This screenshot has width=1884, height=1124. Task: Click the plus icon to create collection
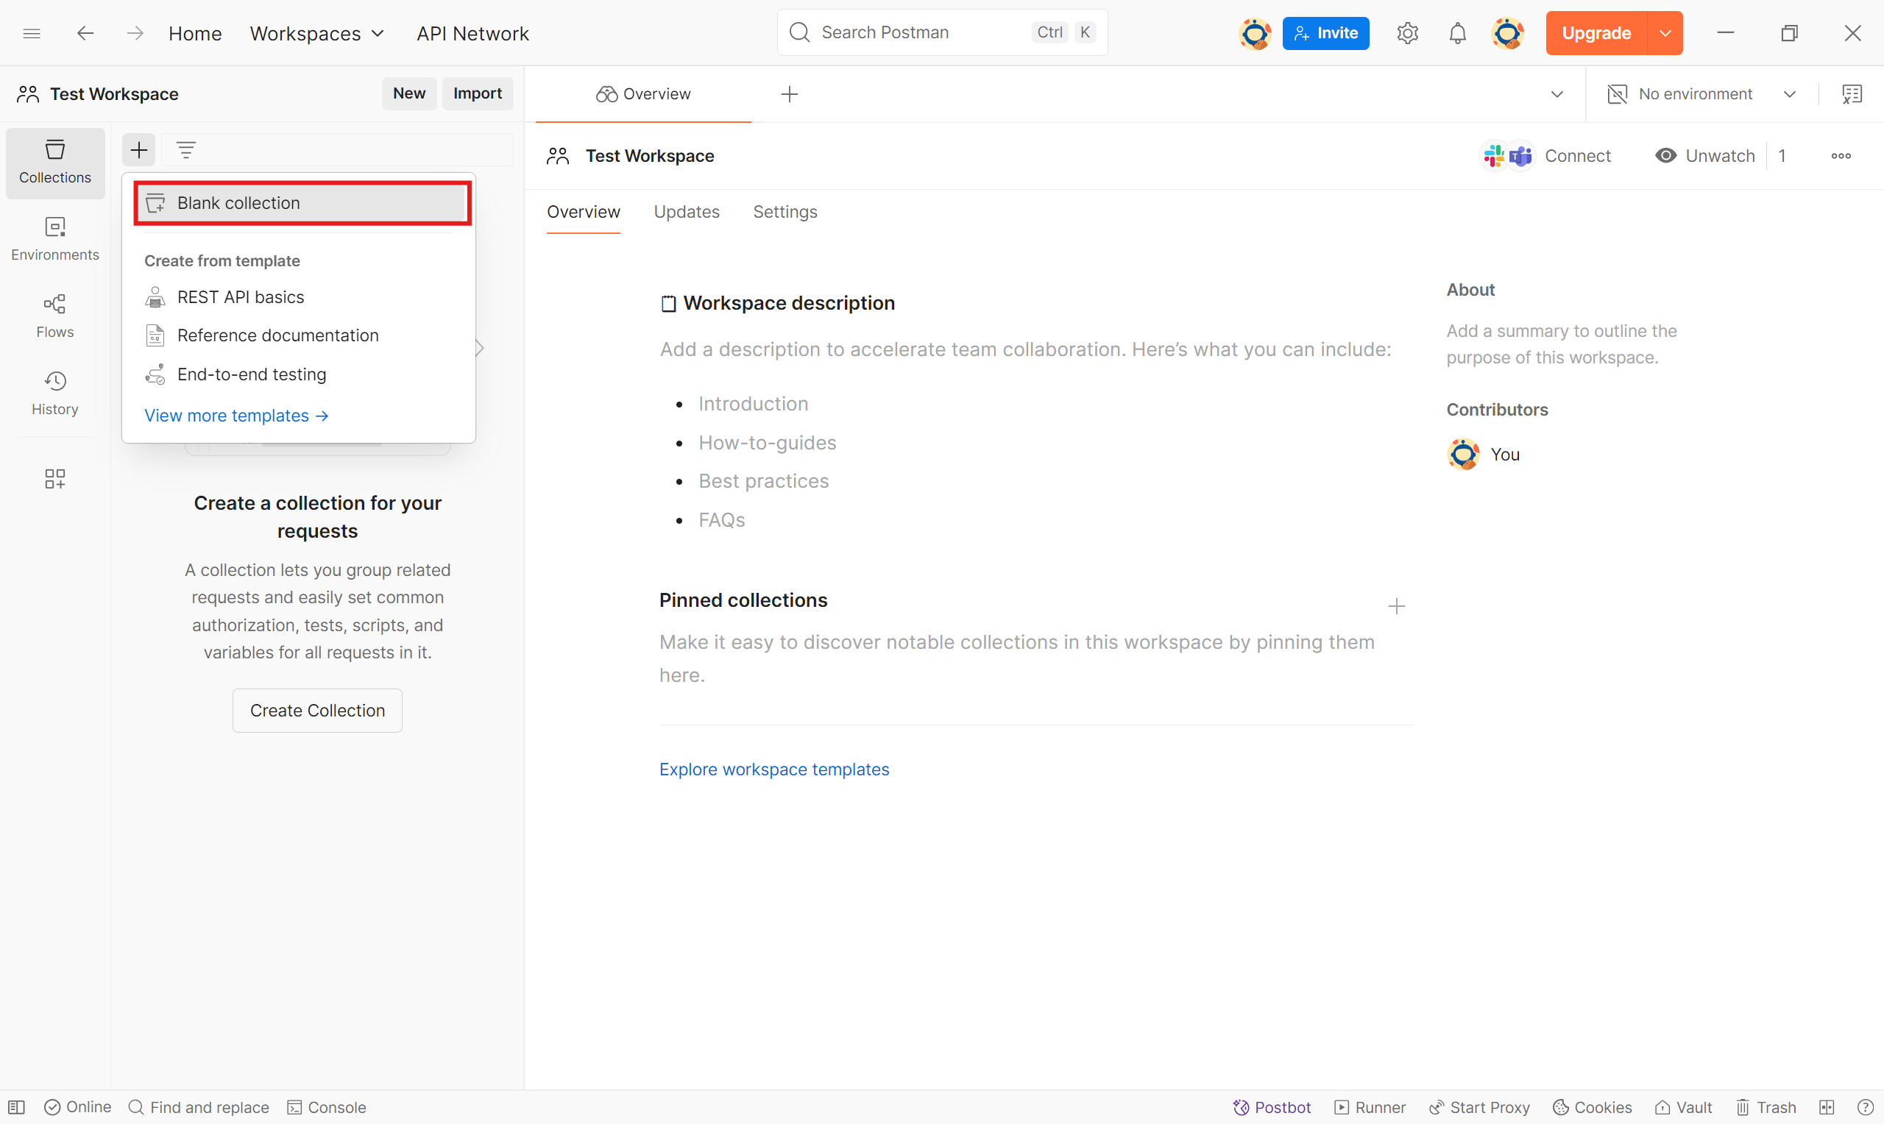point(138,150)
